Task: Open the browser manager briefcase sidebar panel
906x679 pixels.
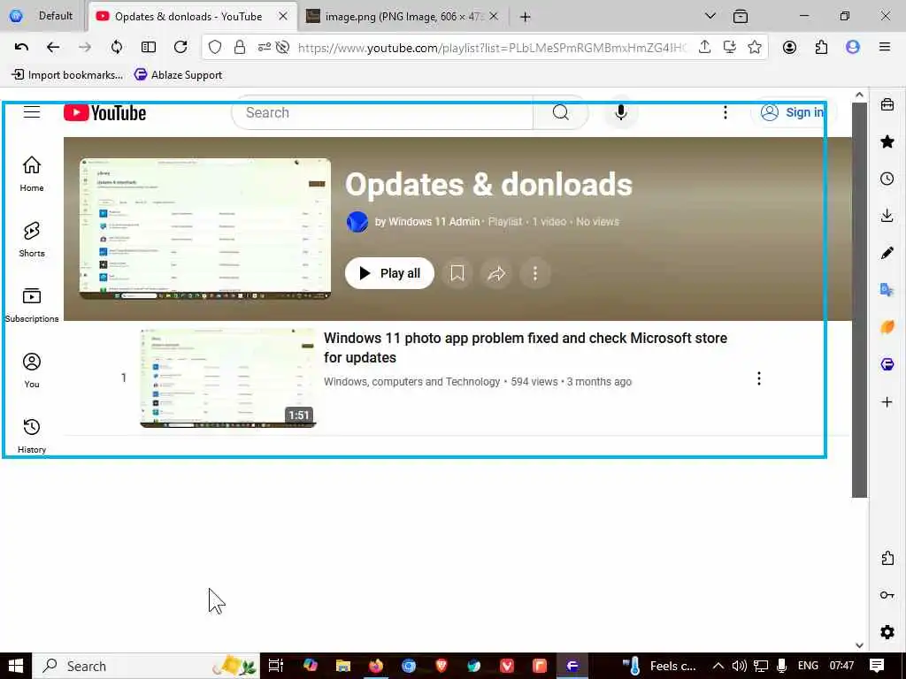Action: pos(887,104)
